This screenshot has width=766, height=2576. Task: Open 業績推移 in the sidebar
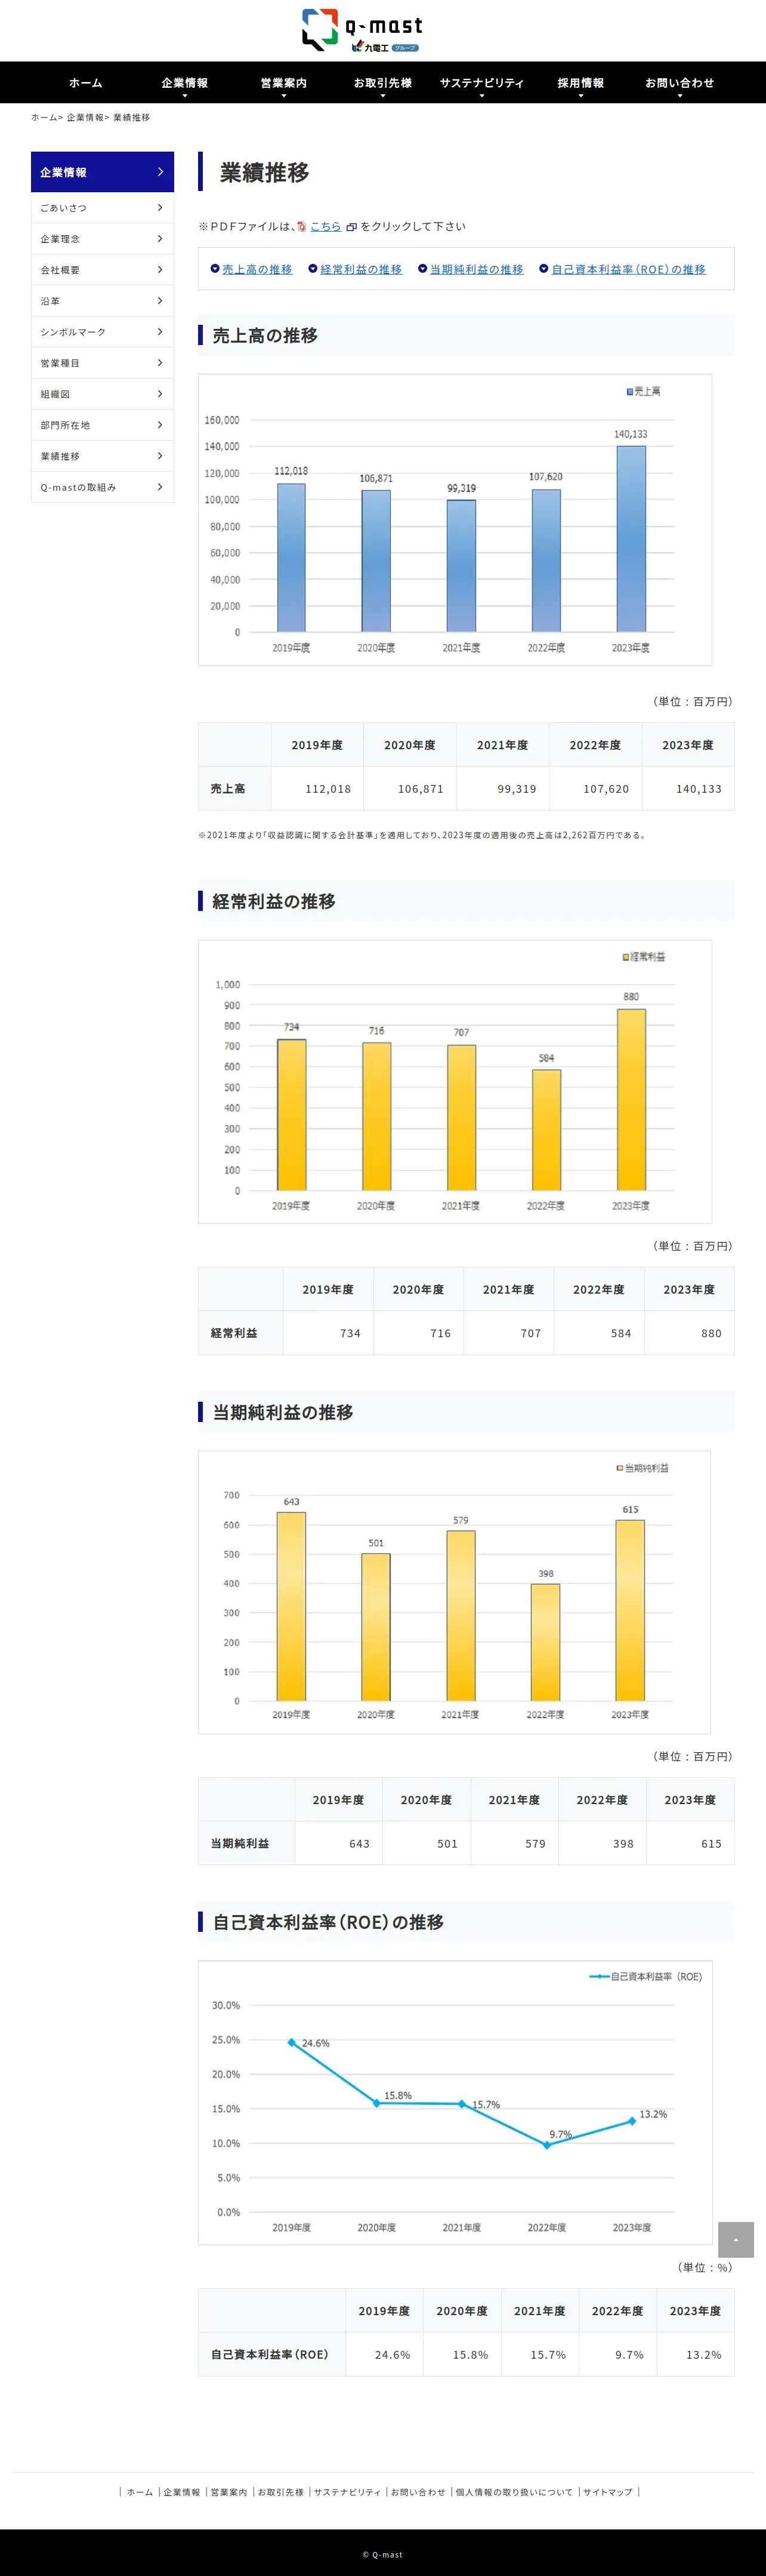point(103,456)
